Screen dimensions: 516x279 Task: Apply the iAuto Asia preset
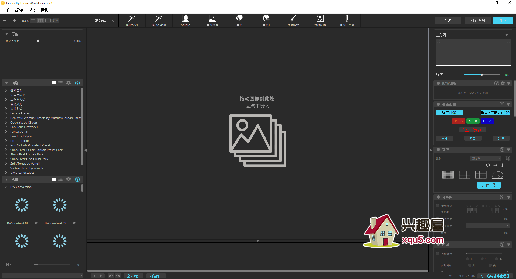159,21
